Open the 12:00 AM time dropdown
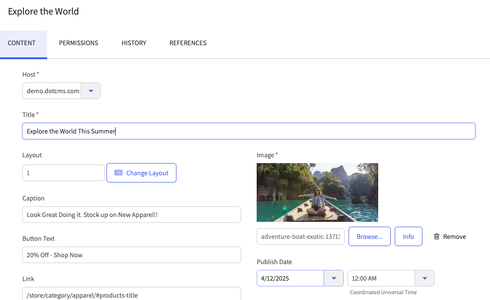This screenshot has height=300, width=490. [x=424, y=278]
